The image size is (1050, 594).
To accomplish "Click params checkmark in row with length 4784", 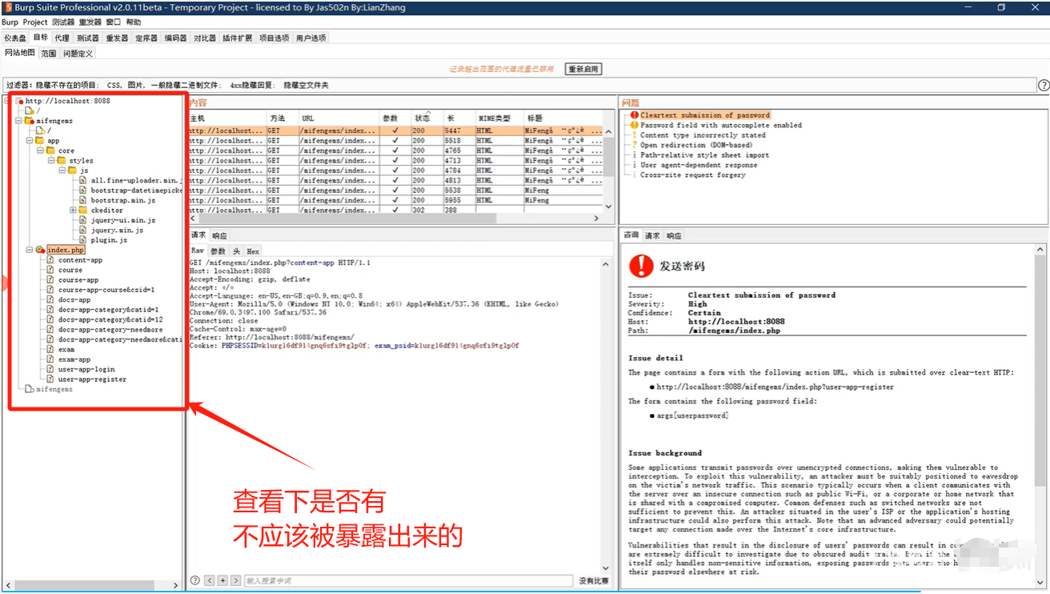I will [x=395, y=170].
